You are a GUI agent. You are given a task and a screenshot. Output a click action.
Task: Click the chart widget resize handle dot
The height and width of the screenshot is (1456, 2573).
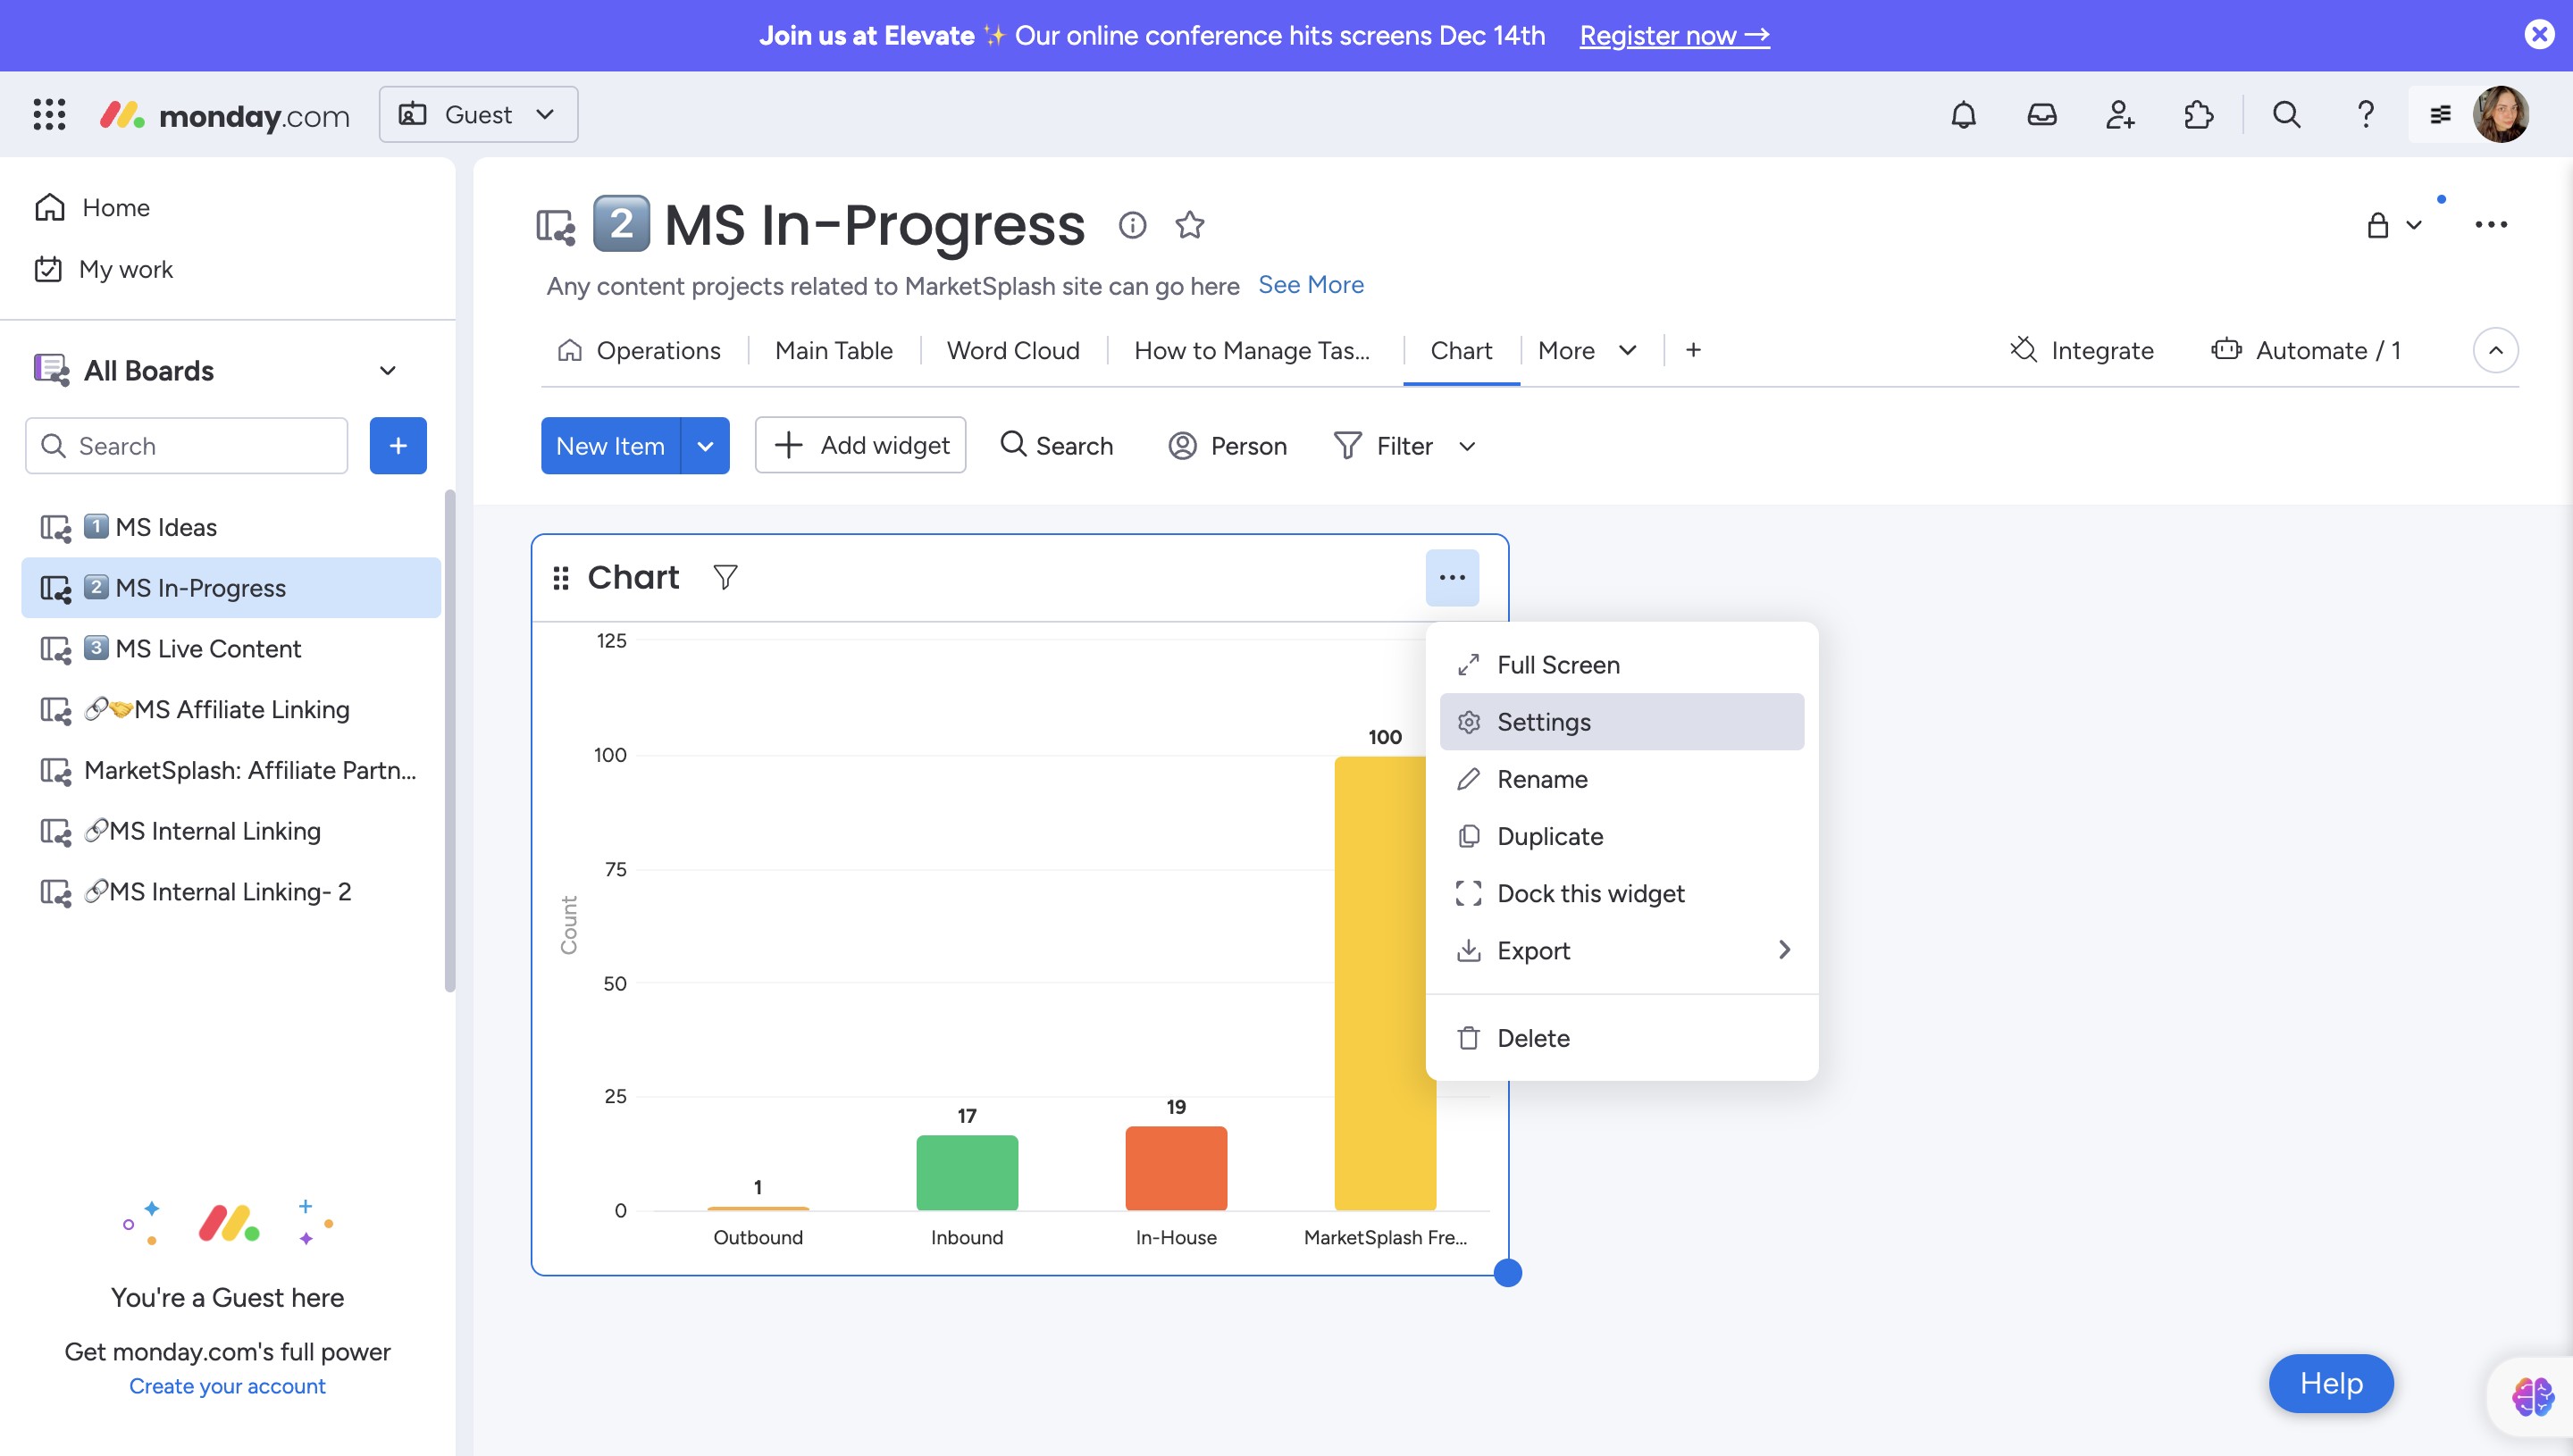pos(1507,1273)
